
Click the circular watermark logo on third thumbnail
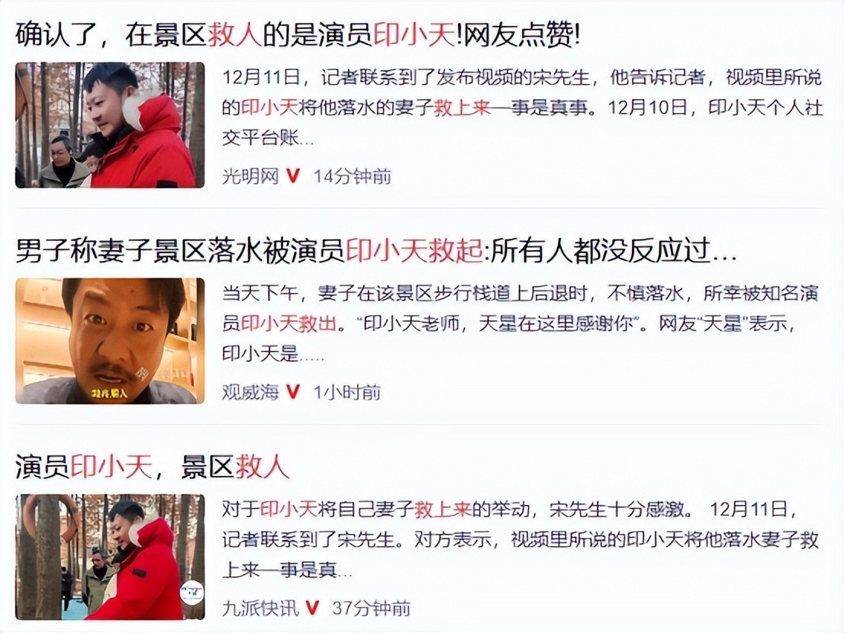pos(192,592)
